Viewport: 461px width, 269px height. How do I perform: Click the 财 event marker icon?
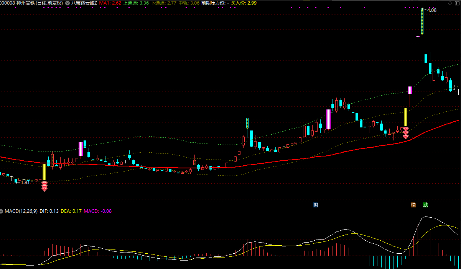pyautogui.click(x=316, y=205)
